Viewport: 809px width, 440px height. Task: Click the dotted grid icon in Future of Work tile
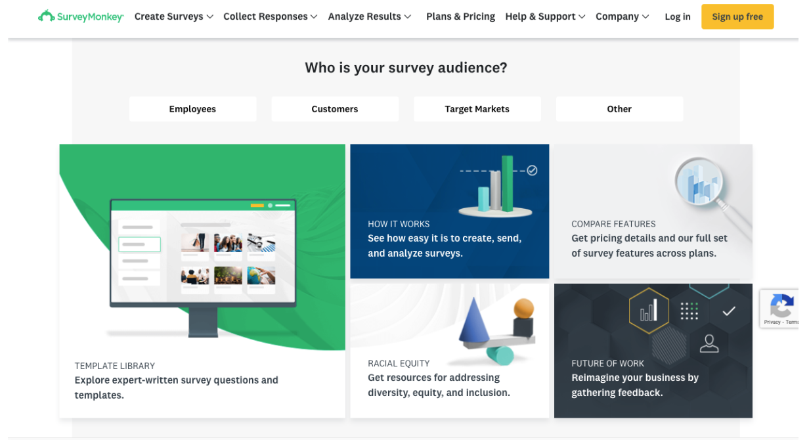[x=689, y=310]
